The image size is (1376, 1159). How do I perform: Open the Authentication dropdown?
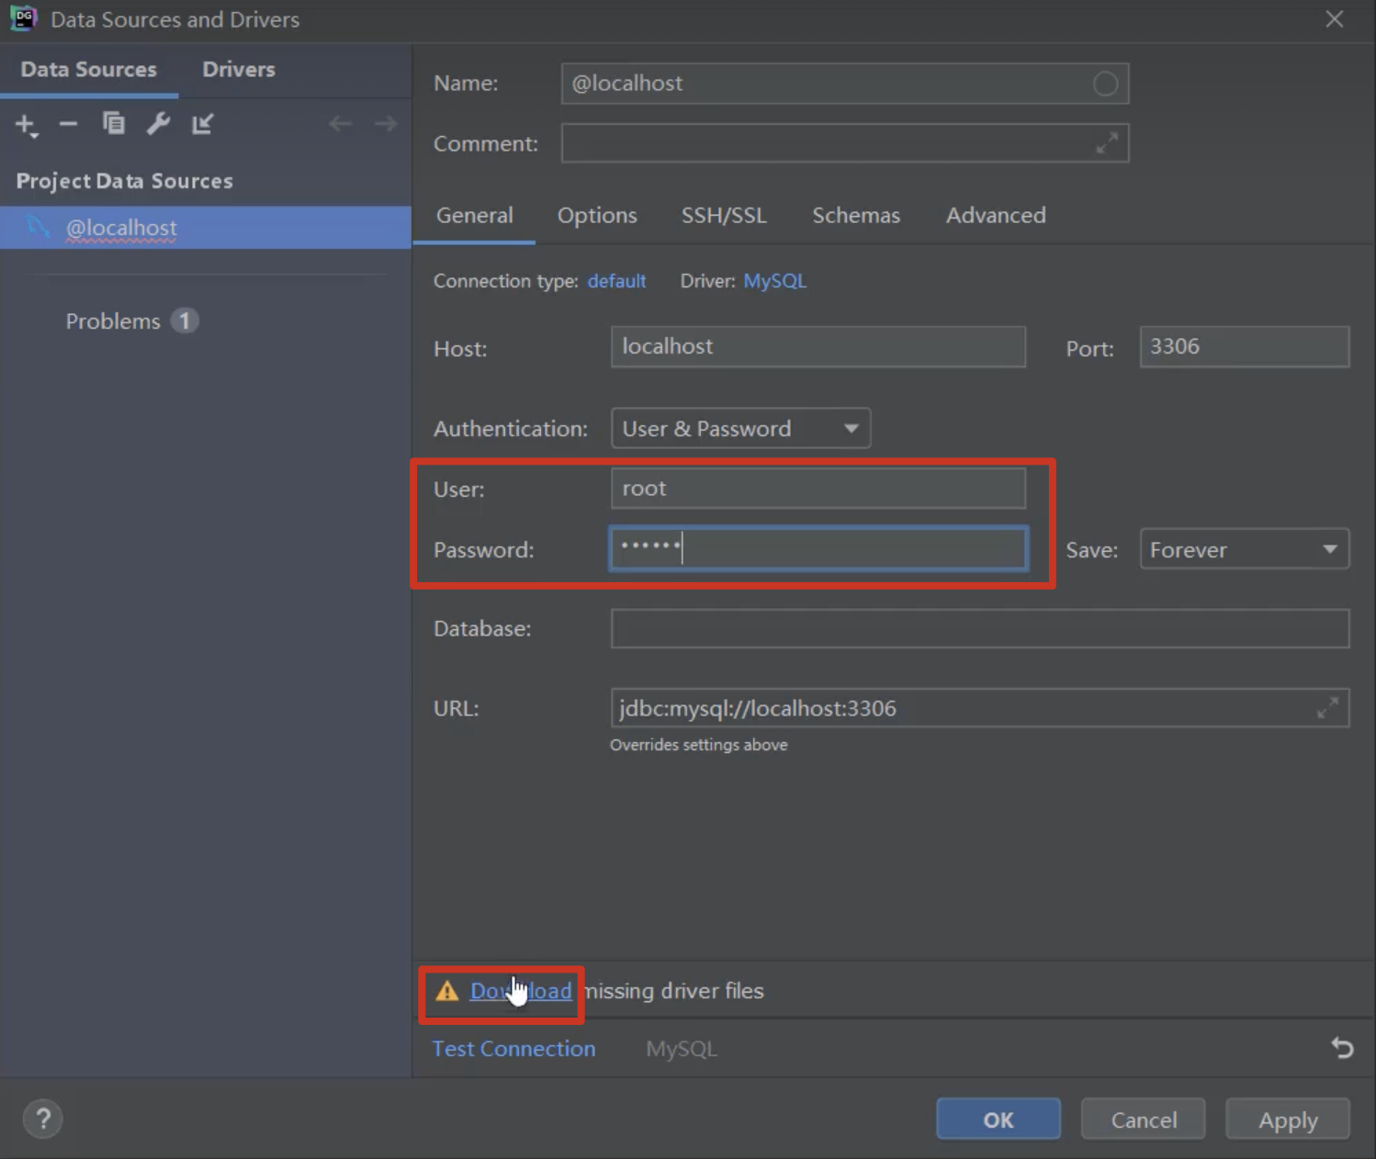740,429
